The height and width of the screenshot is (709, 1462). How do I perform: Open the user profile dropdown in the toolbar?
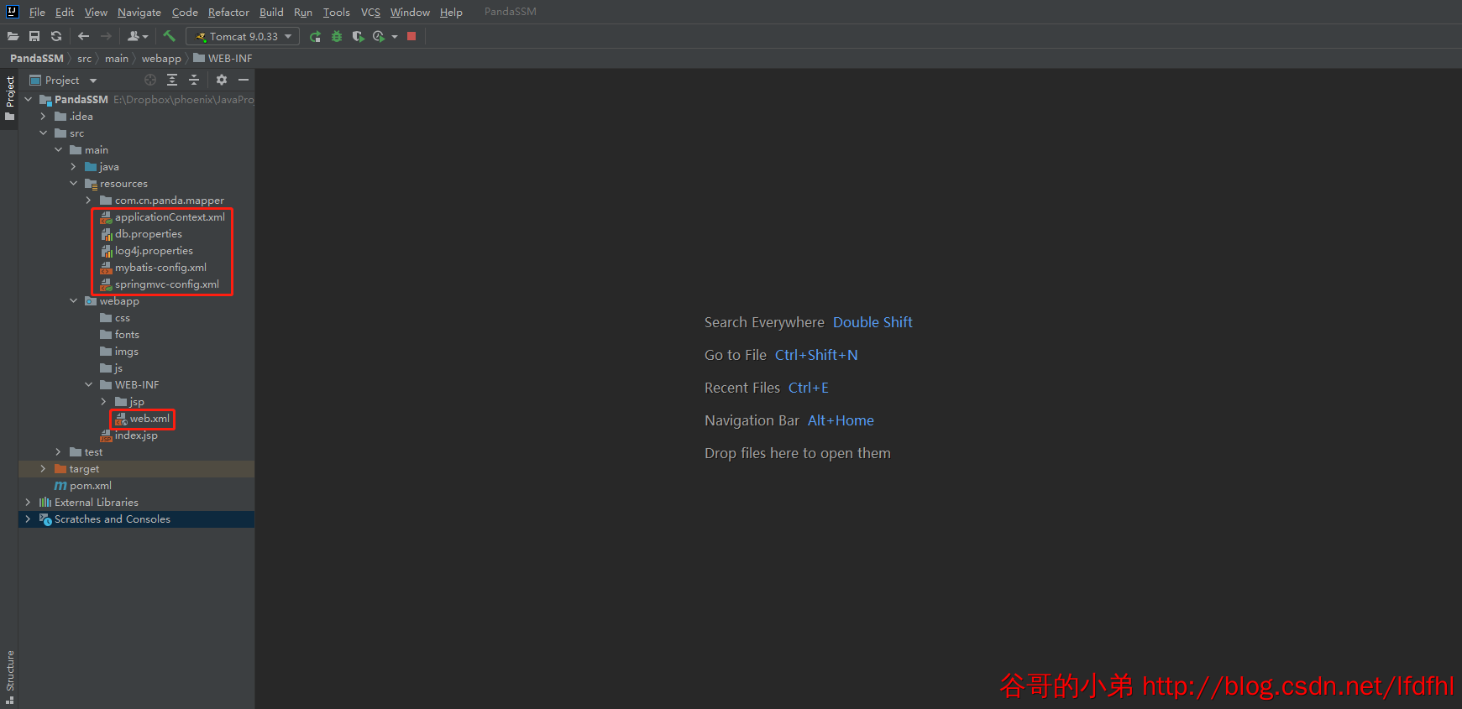[x=138, y=36]
